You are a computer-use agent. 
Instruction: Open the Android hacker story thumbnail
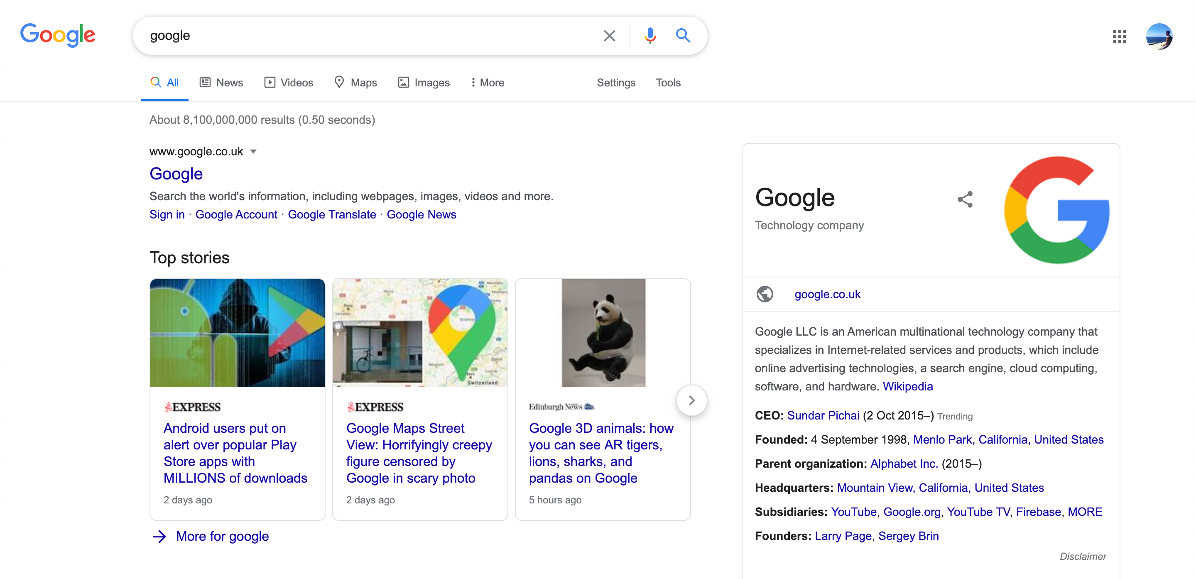[237, 333]
